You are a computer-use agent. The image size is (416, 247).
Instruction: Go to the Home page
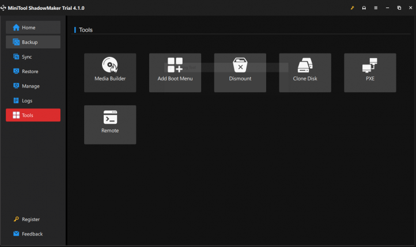point(33,27)
